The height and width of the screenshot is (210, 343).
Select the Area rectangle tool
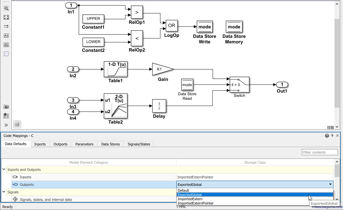tap(6, 54)
